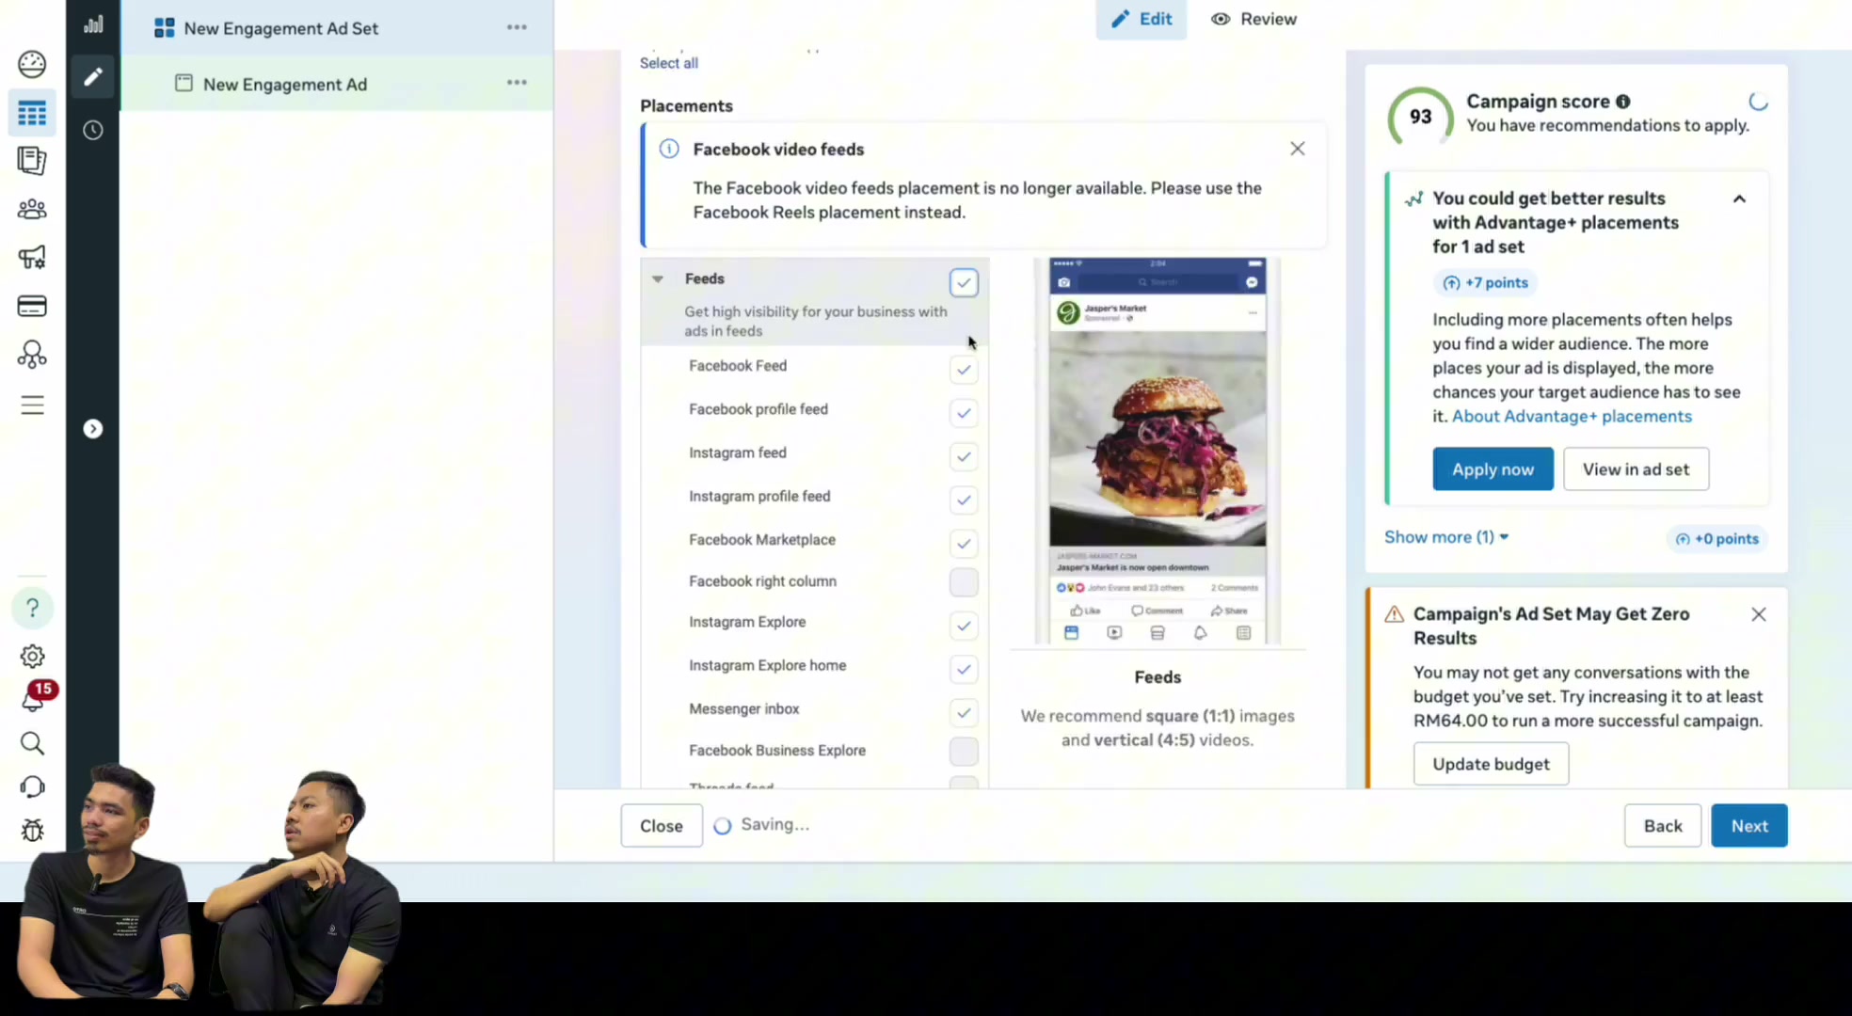Collapse the Feeds placement group
1852x1016 pixels.
pos(658,278)
